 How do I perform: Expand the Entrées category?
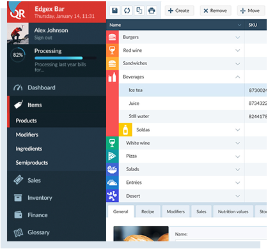tap(238, 183)
